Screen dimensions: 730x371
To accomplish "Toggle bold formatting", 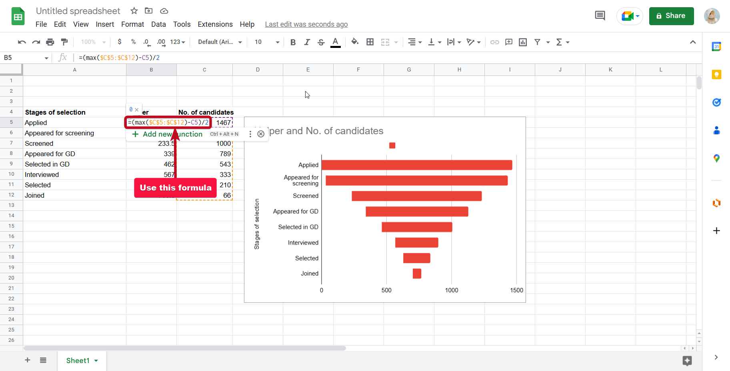I will (x=293, y=42).
